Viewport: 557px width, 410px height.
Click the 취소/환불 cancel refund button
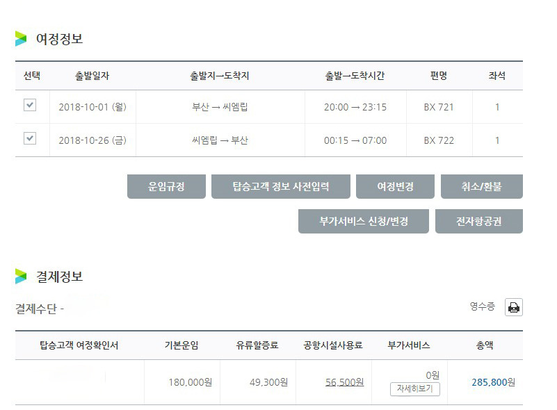(482, 186)
